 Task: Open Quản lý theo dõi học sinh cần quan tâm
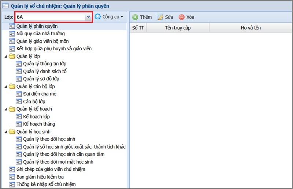[x=64, y=154]
